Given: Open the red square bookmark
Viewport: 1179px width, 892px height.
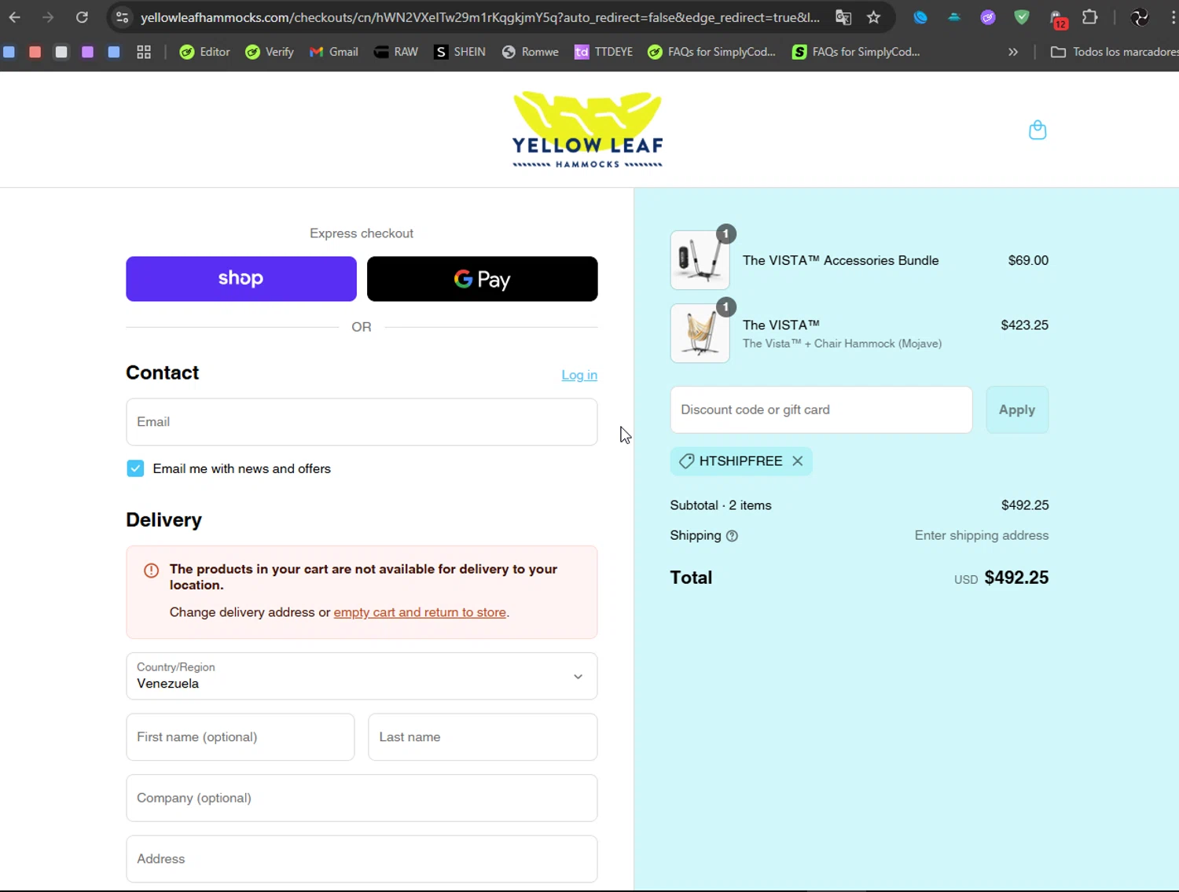Looking at the screenshot, I should [35, 52].
